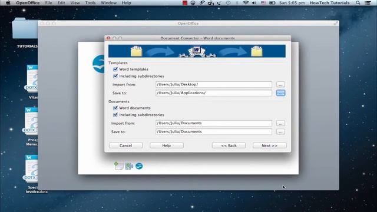377x212 pixels.
Task: Open the View menu
Action: point(75,3)
